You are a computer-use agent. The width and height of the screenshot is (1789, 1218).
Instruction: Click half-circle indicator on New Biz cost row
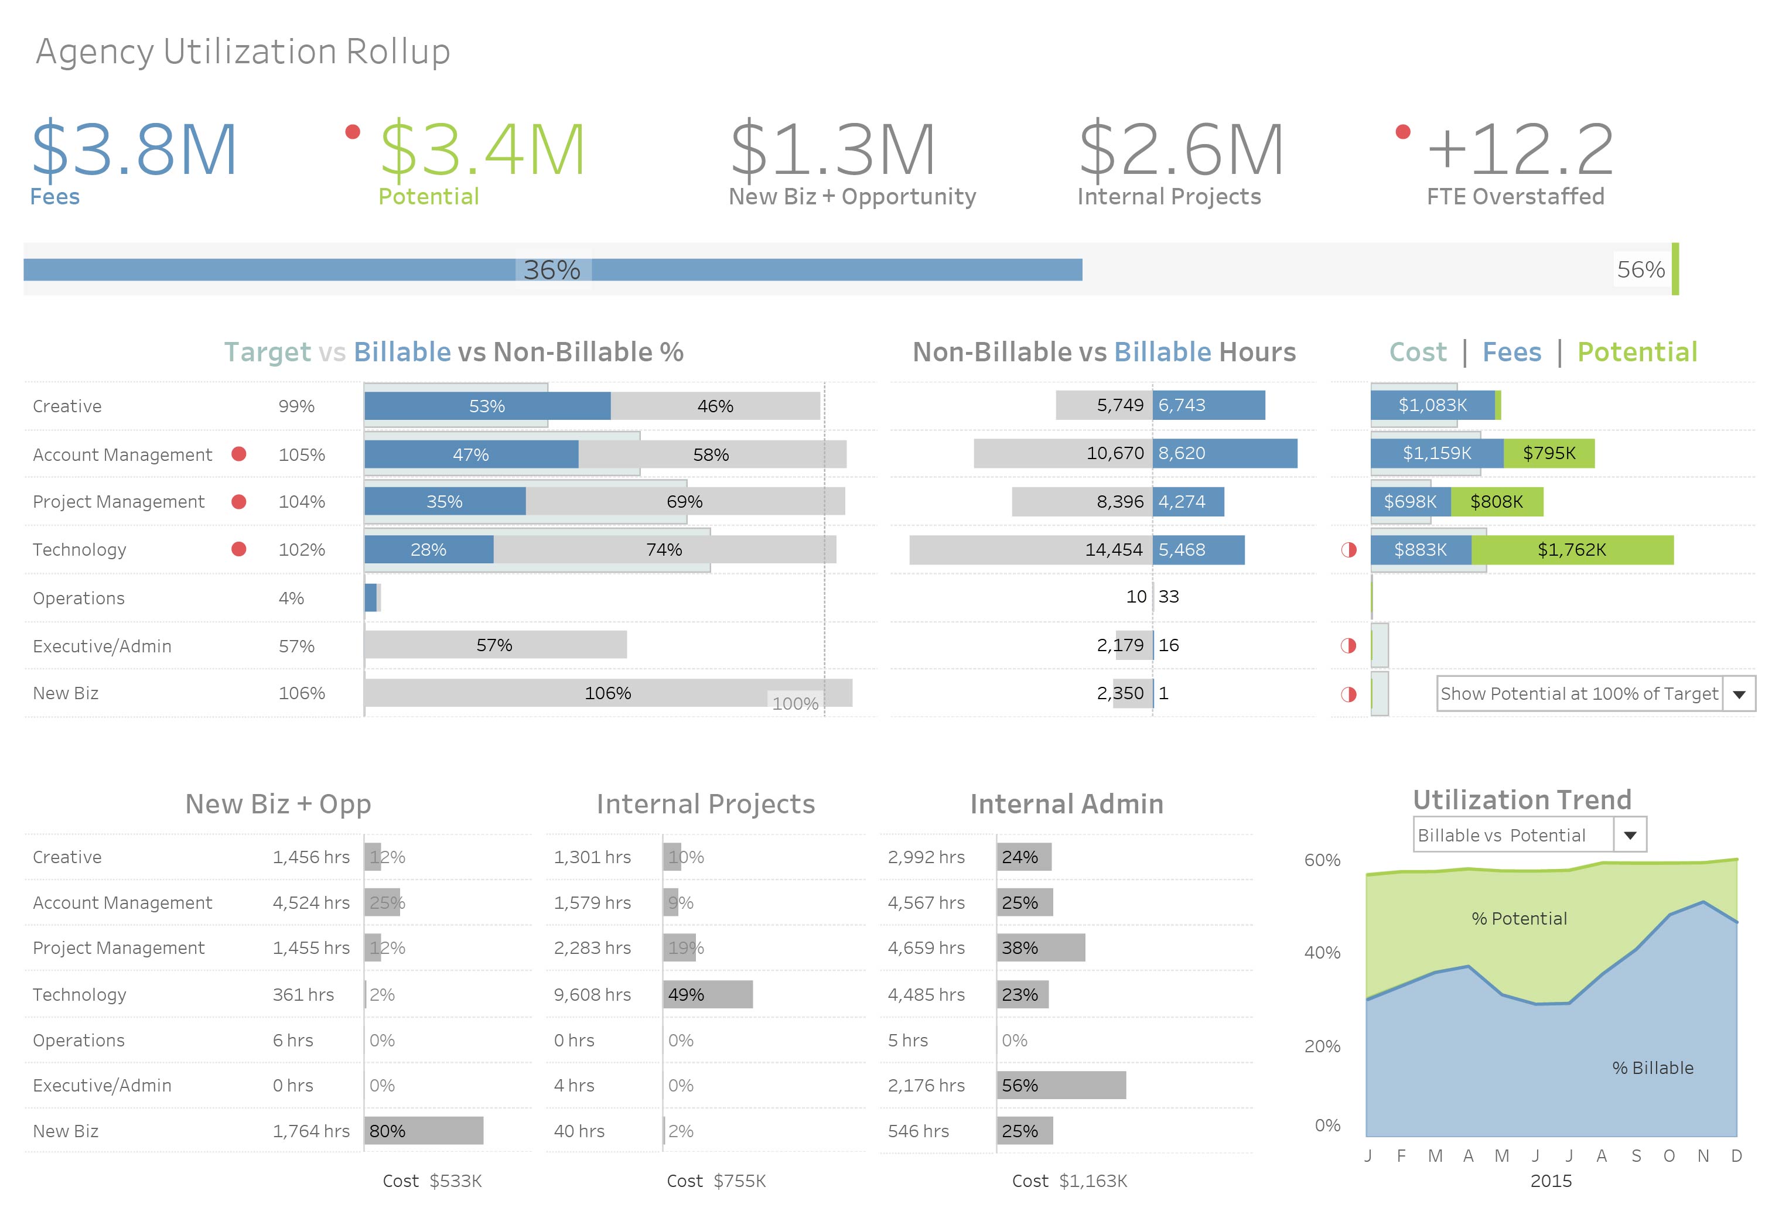click(1348, 694)
